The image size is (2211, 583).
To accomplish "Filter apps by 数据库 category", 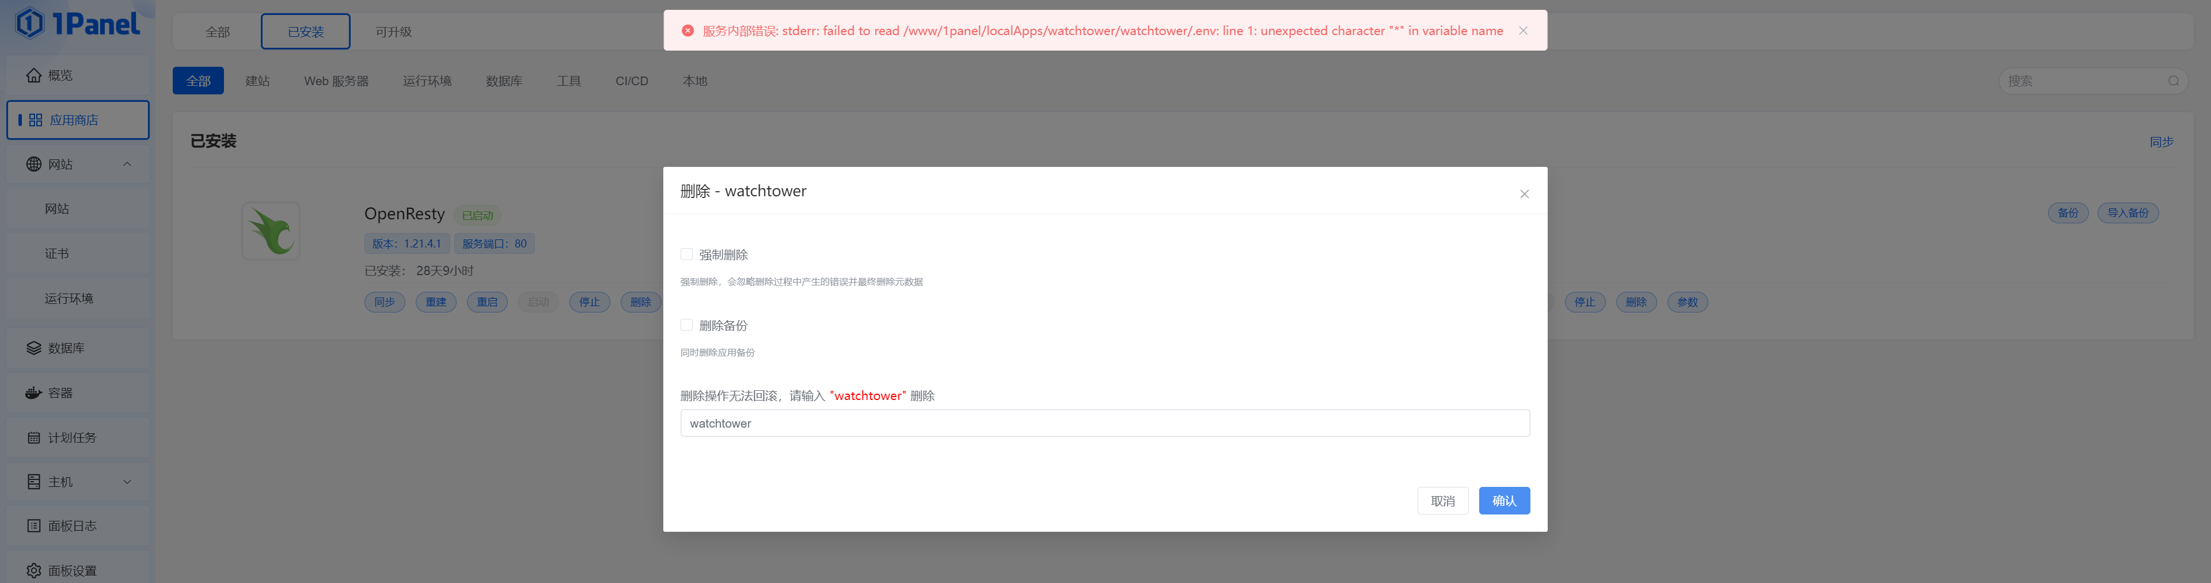I will 504,81.
